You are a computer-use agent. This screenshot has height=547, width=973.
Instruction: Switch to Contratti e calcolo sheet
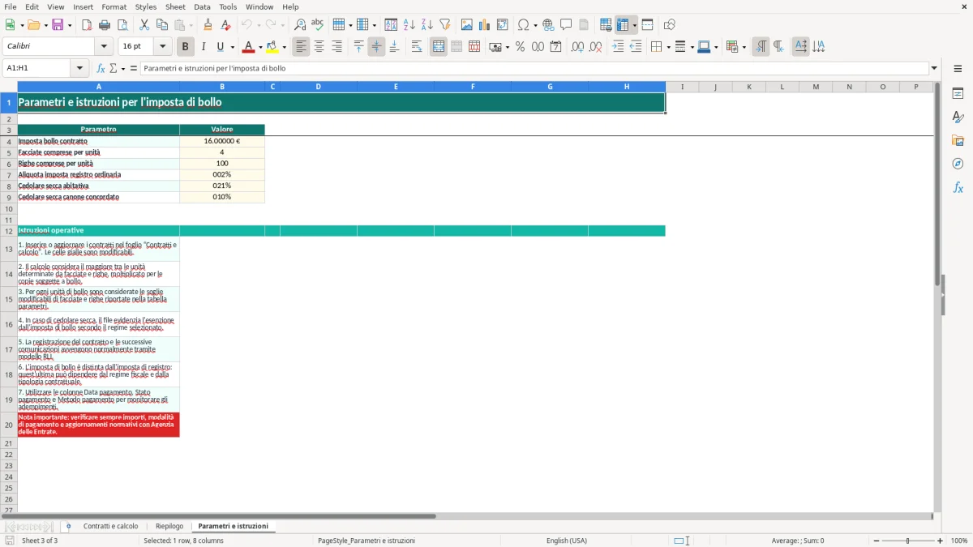(110, 526)
